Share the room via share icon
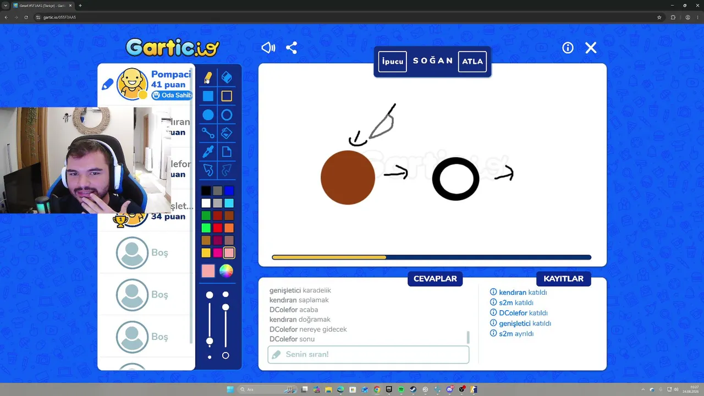This screenshot has width=704, height=396. tap(291, 48)
